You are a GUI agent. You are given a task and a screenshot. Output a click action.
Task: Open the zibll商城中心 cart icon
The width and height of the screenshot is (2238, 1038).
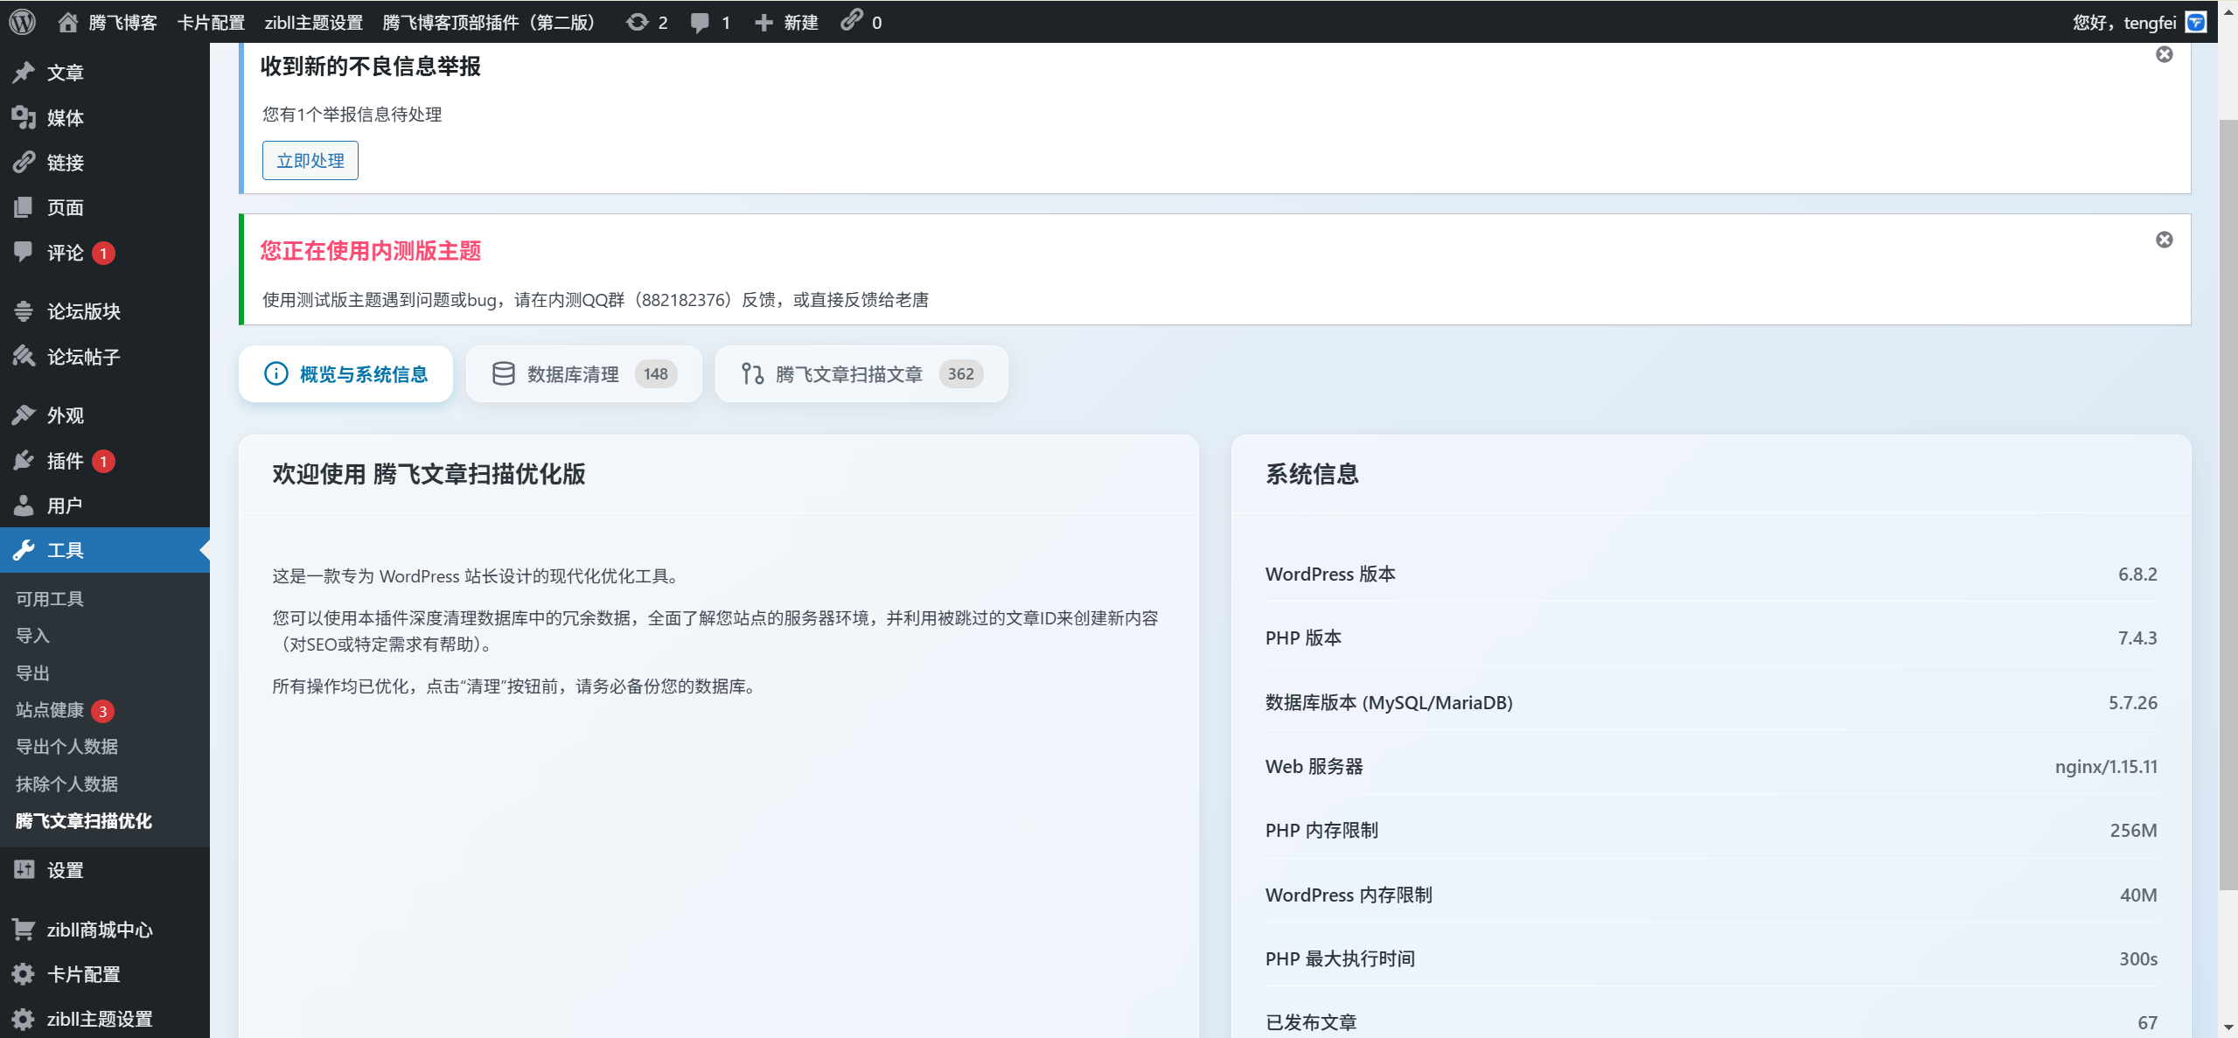tap(24, 930)
